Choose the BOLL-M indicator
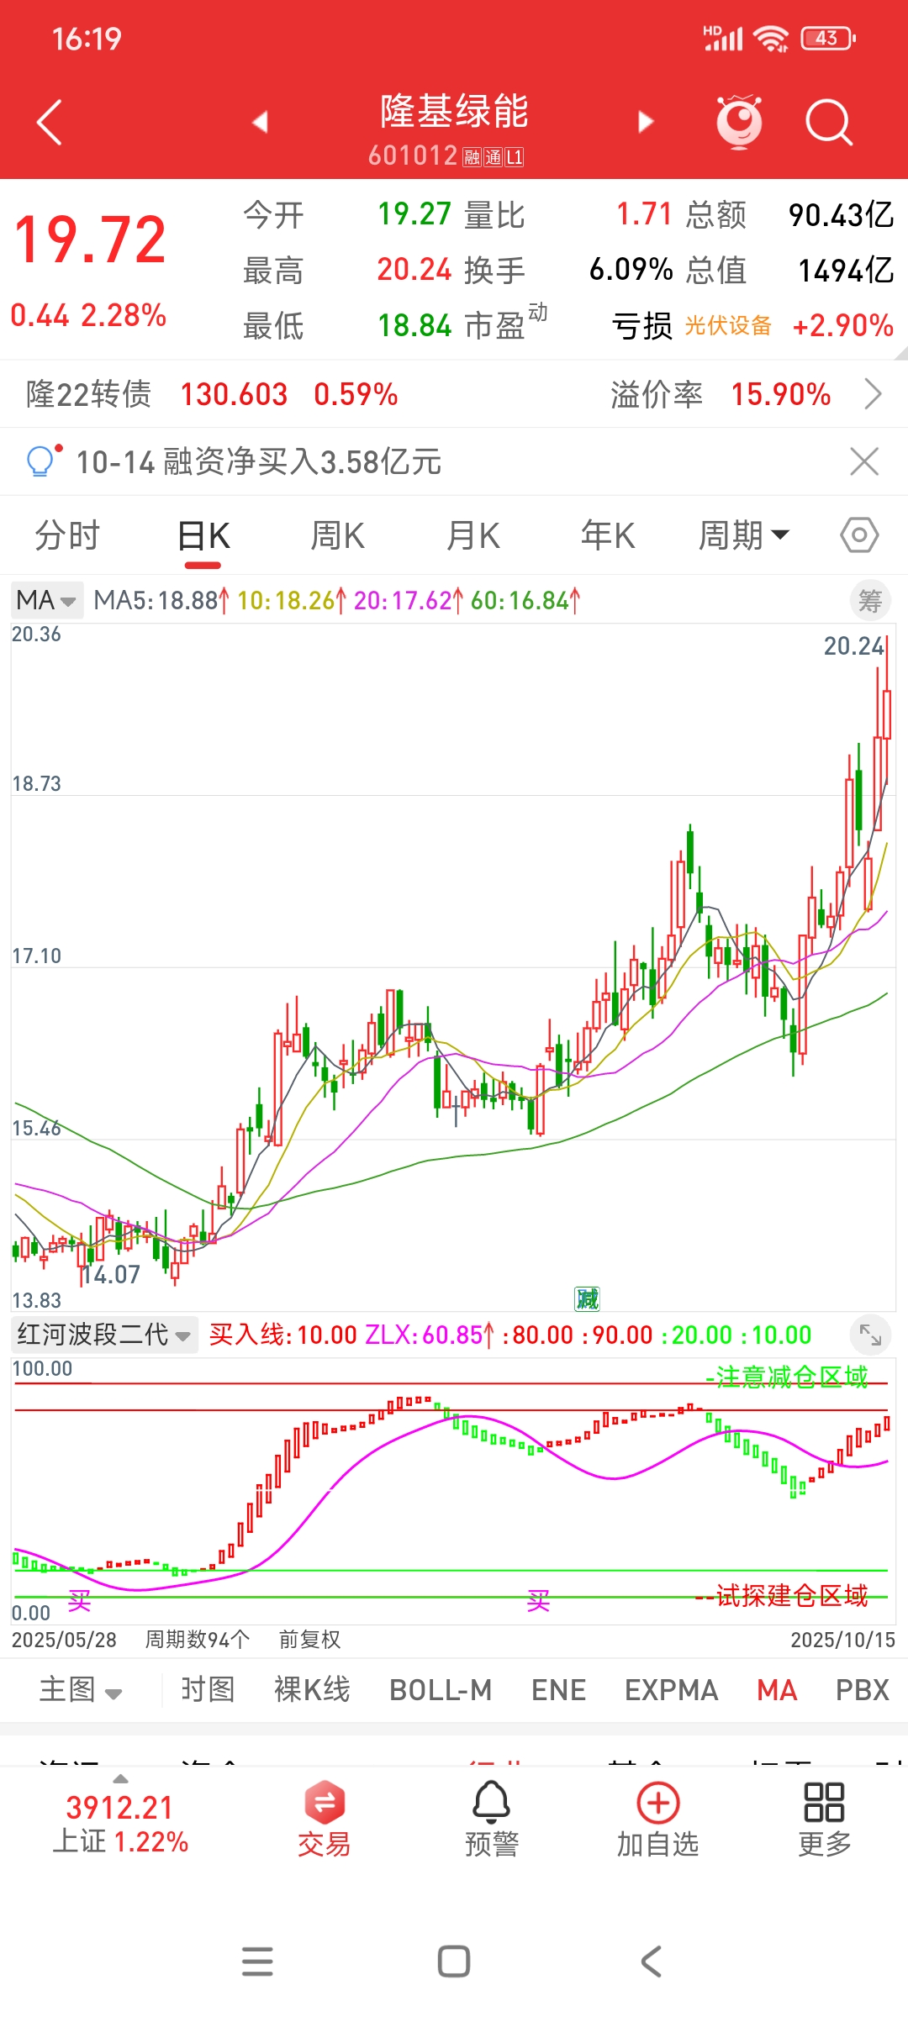The width and height of the screenshot is (908, 2017). pyautogui.click(x=441, y=1689)
